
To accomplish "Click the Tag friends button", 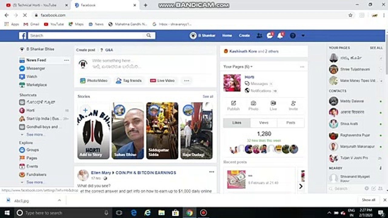I will pos(129,81).
